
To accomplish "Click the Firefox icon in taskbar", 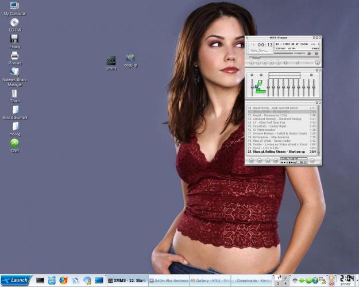I will 63,280.
